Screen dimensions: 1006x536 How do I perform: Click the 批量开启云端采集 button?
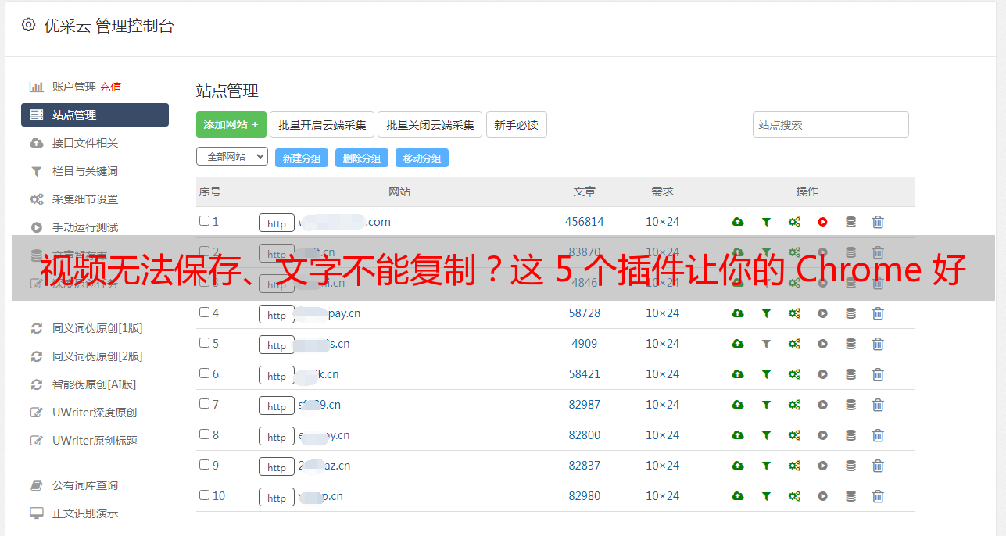pyautogui.click(x=322, y=124)
